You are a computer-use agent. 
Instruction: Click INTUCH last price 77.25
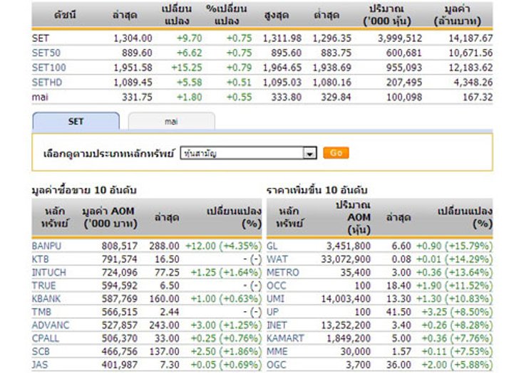[167, 273]
